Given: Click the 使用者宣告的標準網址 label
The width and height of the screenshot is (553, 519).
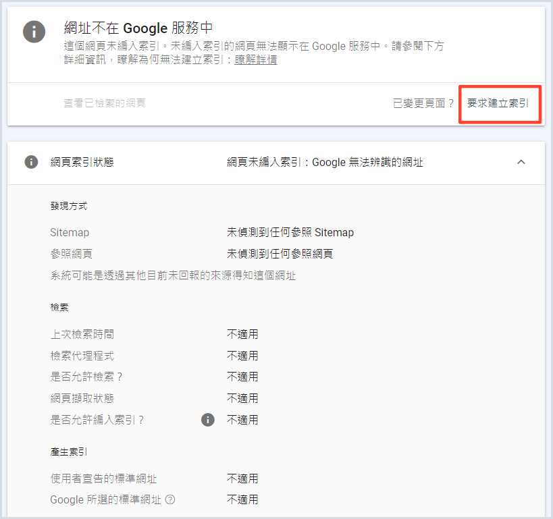Looking at the screenshot, I should (x=103, y=479).
